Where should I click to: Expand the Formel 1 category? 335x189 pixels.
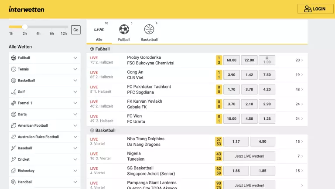tap(75, 103)
